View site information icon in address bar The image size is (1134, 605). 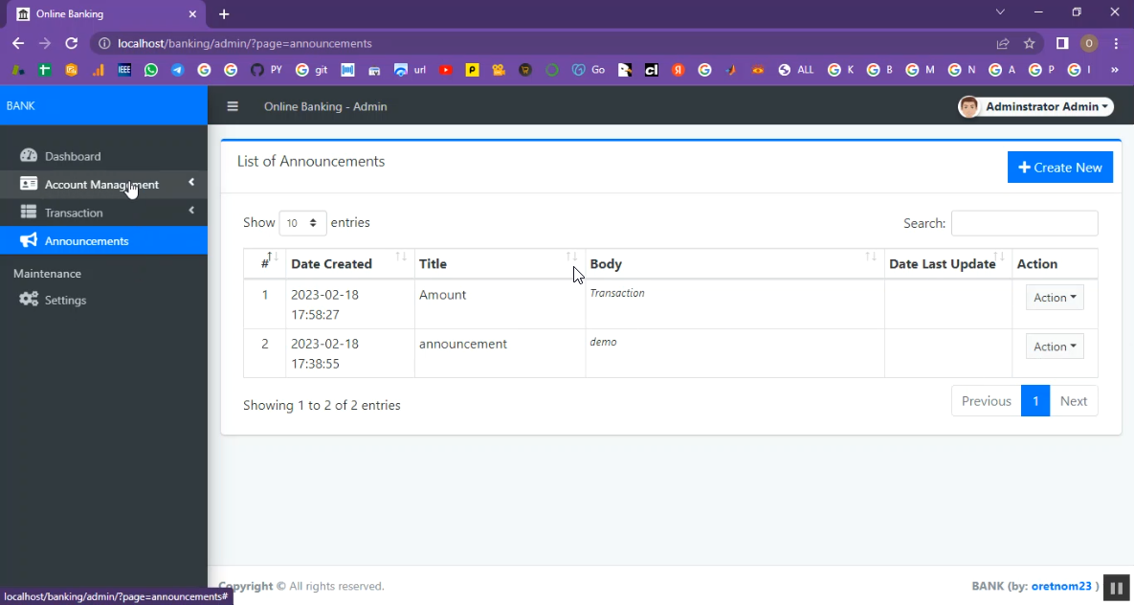104,43
